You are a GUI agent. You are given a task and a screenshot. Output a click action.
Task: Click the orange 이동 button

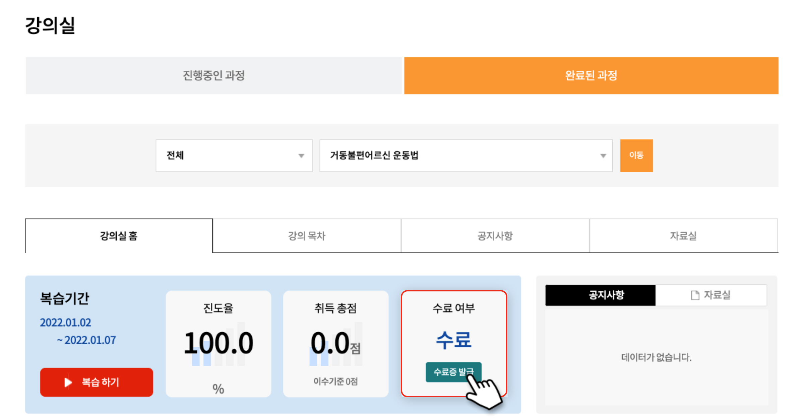coord(636,155)
